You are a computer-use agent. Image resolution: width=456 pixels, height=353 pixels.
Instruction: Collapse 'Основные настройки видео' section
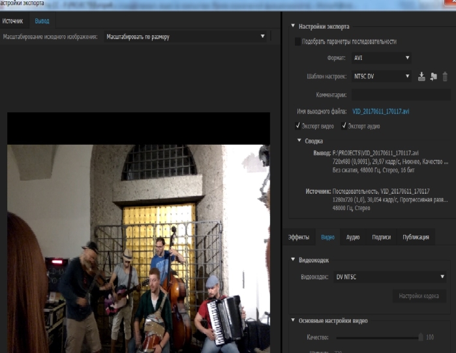293,320
